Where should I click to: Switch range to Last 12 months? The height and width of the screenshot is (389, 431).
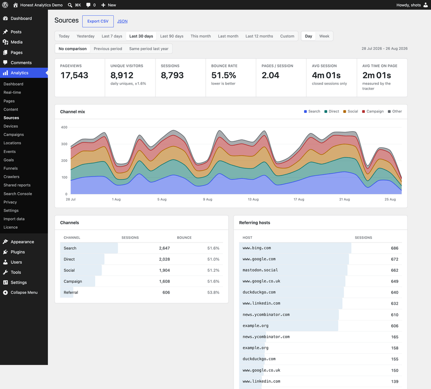259,36
